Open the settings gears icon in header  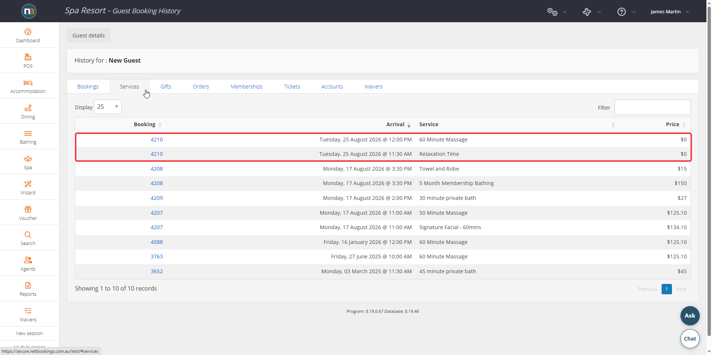pyautogui.click(x=552, y=12)
